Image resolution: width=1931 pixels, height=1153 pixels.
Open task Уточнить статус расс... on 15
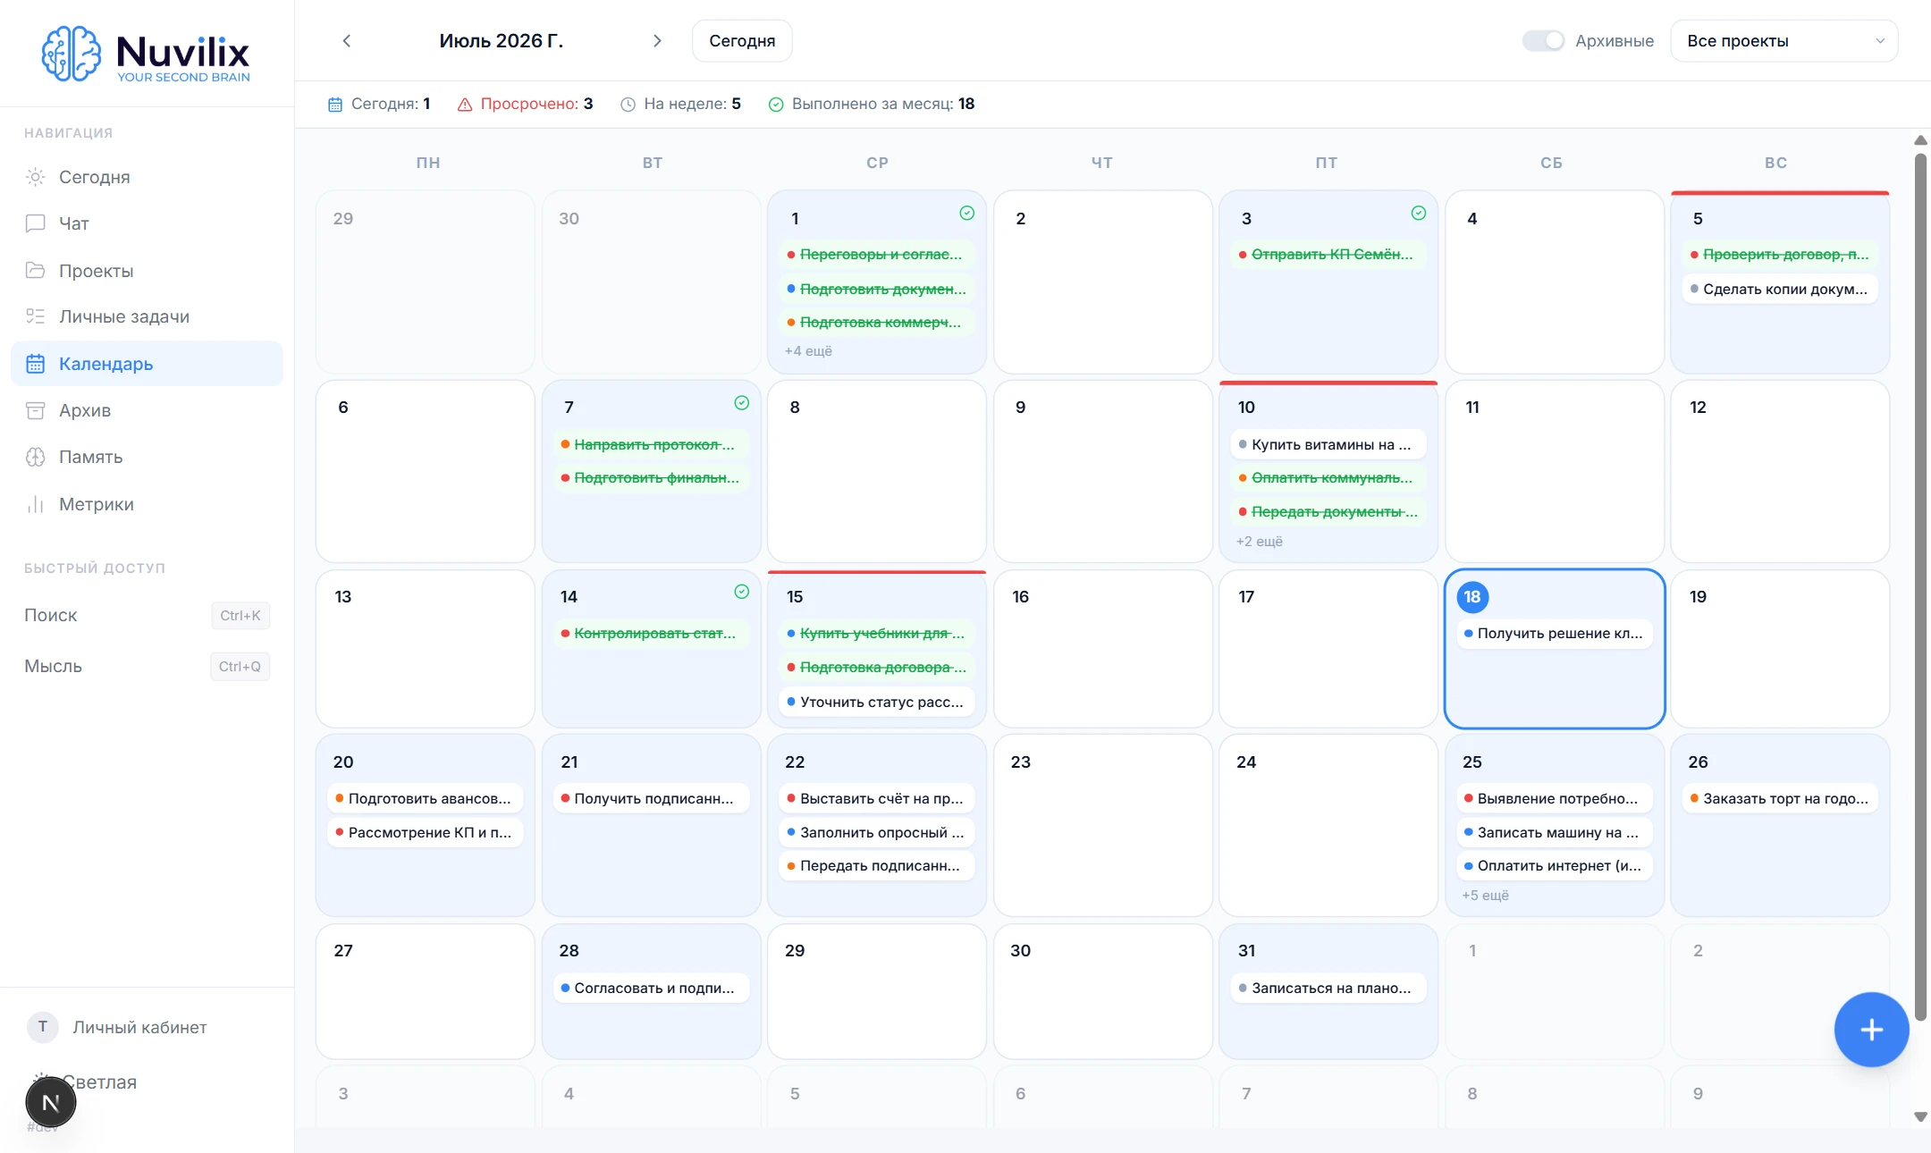[x=877, y=702]
